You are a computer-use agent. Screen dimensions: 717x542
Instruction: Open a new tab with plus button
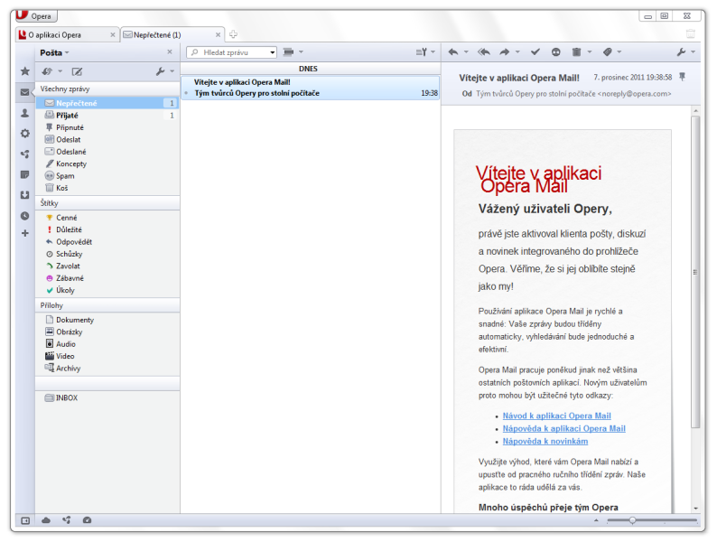[233, 34]
